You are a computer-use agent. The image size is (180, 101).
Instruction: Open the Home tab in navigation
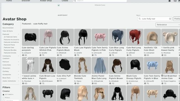[x=9, y=1]
